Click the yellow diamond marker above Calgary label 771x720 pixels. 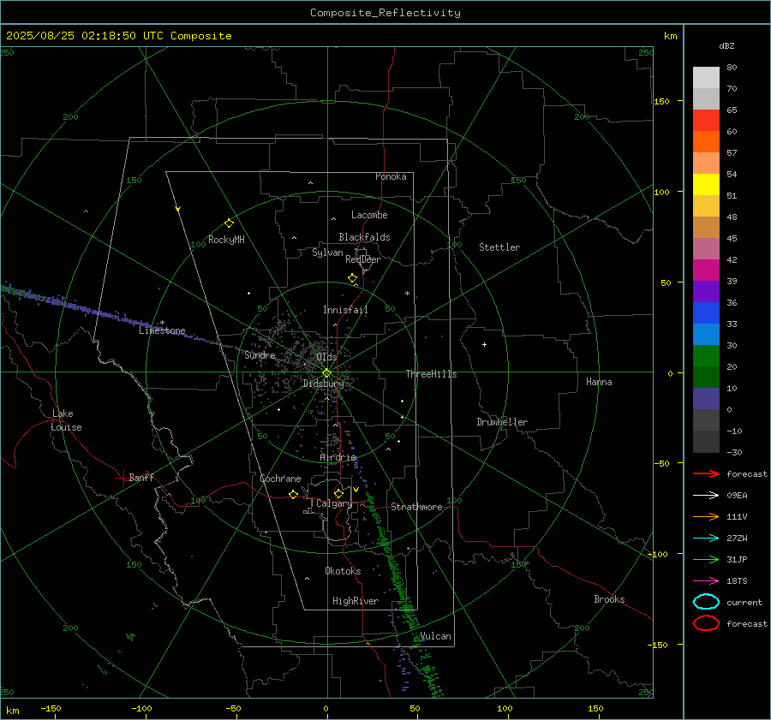click(338, 493)
